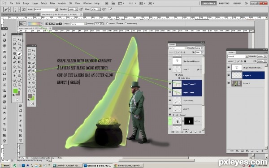Open the Brush Preset picker arrow

19,9
